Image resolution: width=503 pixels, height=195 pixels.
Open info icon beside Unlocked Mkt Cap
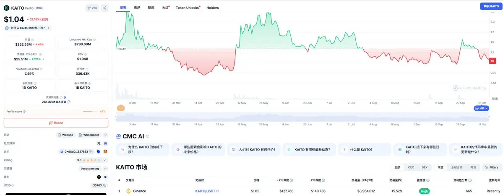coord(94,40)
